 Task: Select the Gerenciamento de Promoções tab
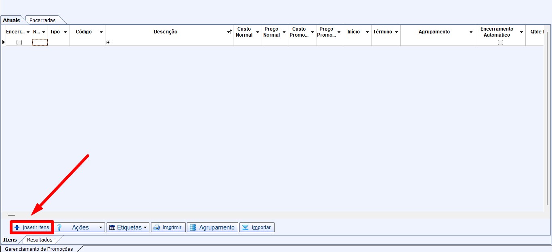point(39,249)
